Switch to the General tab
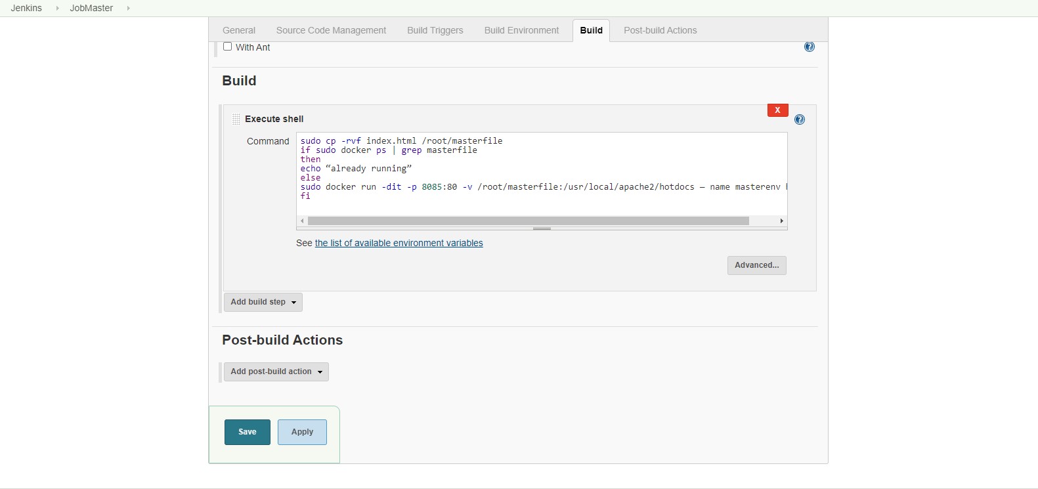The height and width of the screenshot is (489, 1038). point(239,30)
